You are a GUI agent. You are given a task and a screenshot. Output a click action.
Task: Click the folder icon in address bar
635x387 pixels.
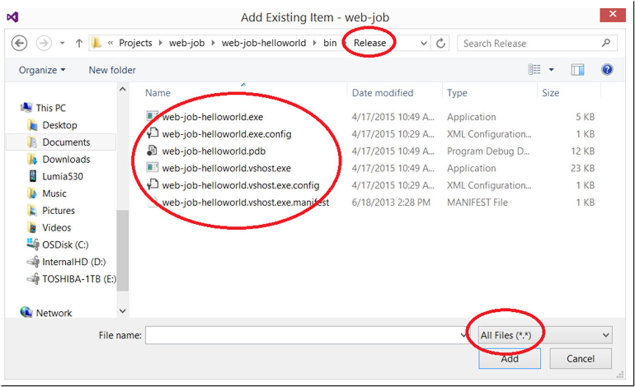click(97, 43)
